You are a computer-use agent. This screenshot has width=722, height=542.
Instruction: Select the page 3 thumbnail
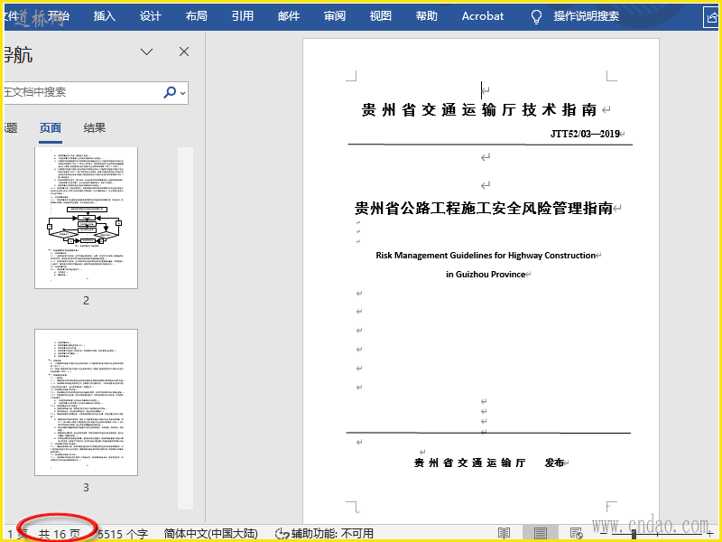[86, 402]
